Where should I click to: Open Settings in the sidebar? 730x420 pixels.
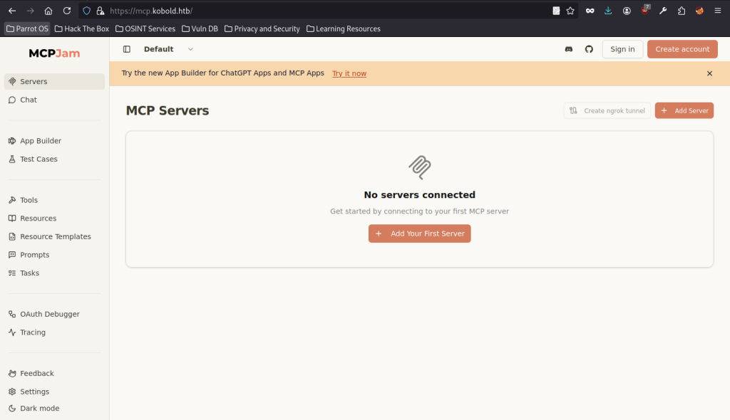tap(54, 392)
